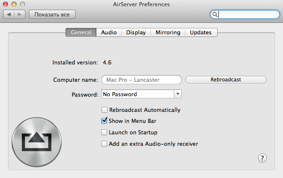Zoom the window with the green button
283x178 pixels.
tap(22, 4)
